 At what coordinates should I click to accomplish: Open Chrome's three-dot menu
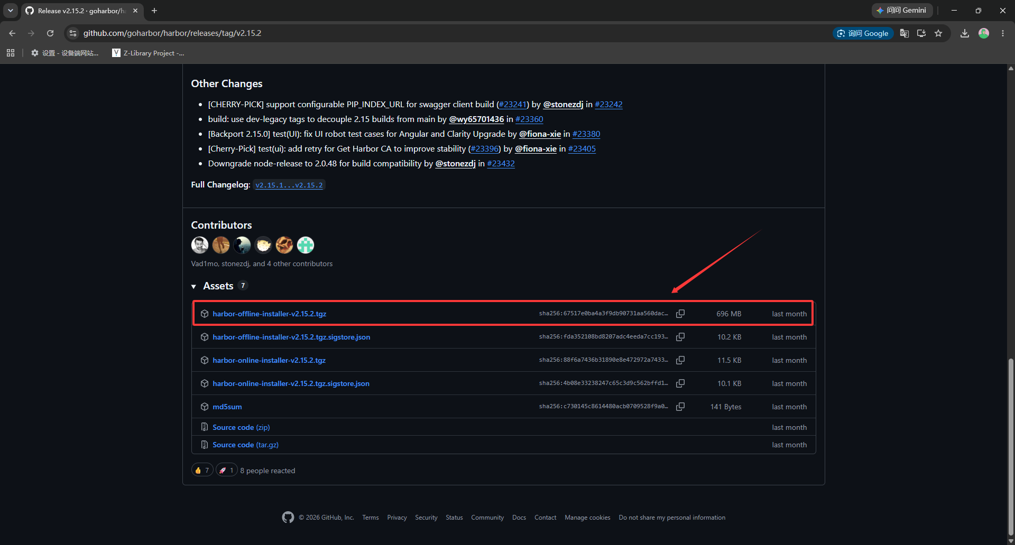tap(1003, 33)
